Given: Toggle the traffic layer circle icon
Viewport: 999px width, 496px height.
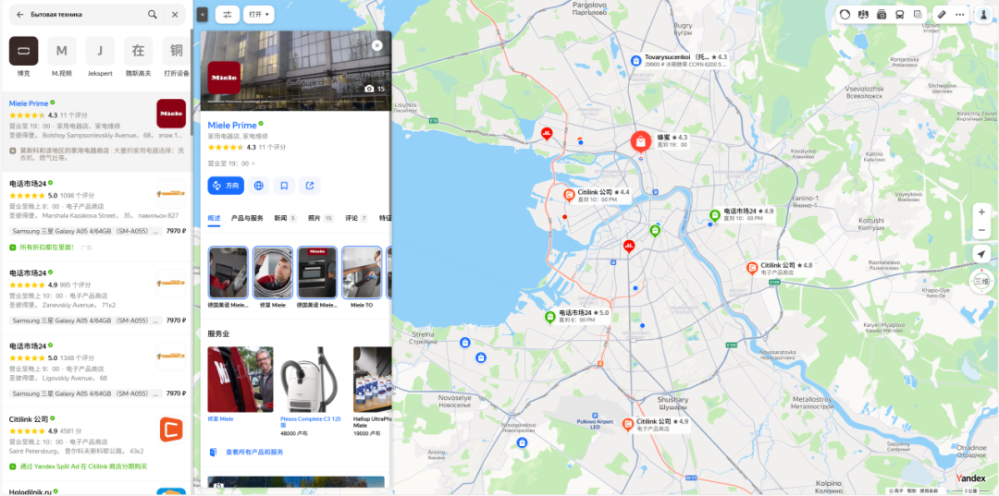Looking at the screenshot, I should tap(845, 14).
